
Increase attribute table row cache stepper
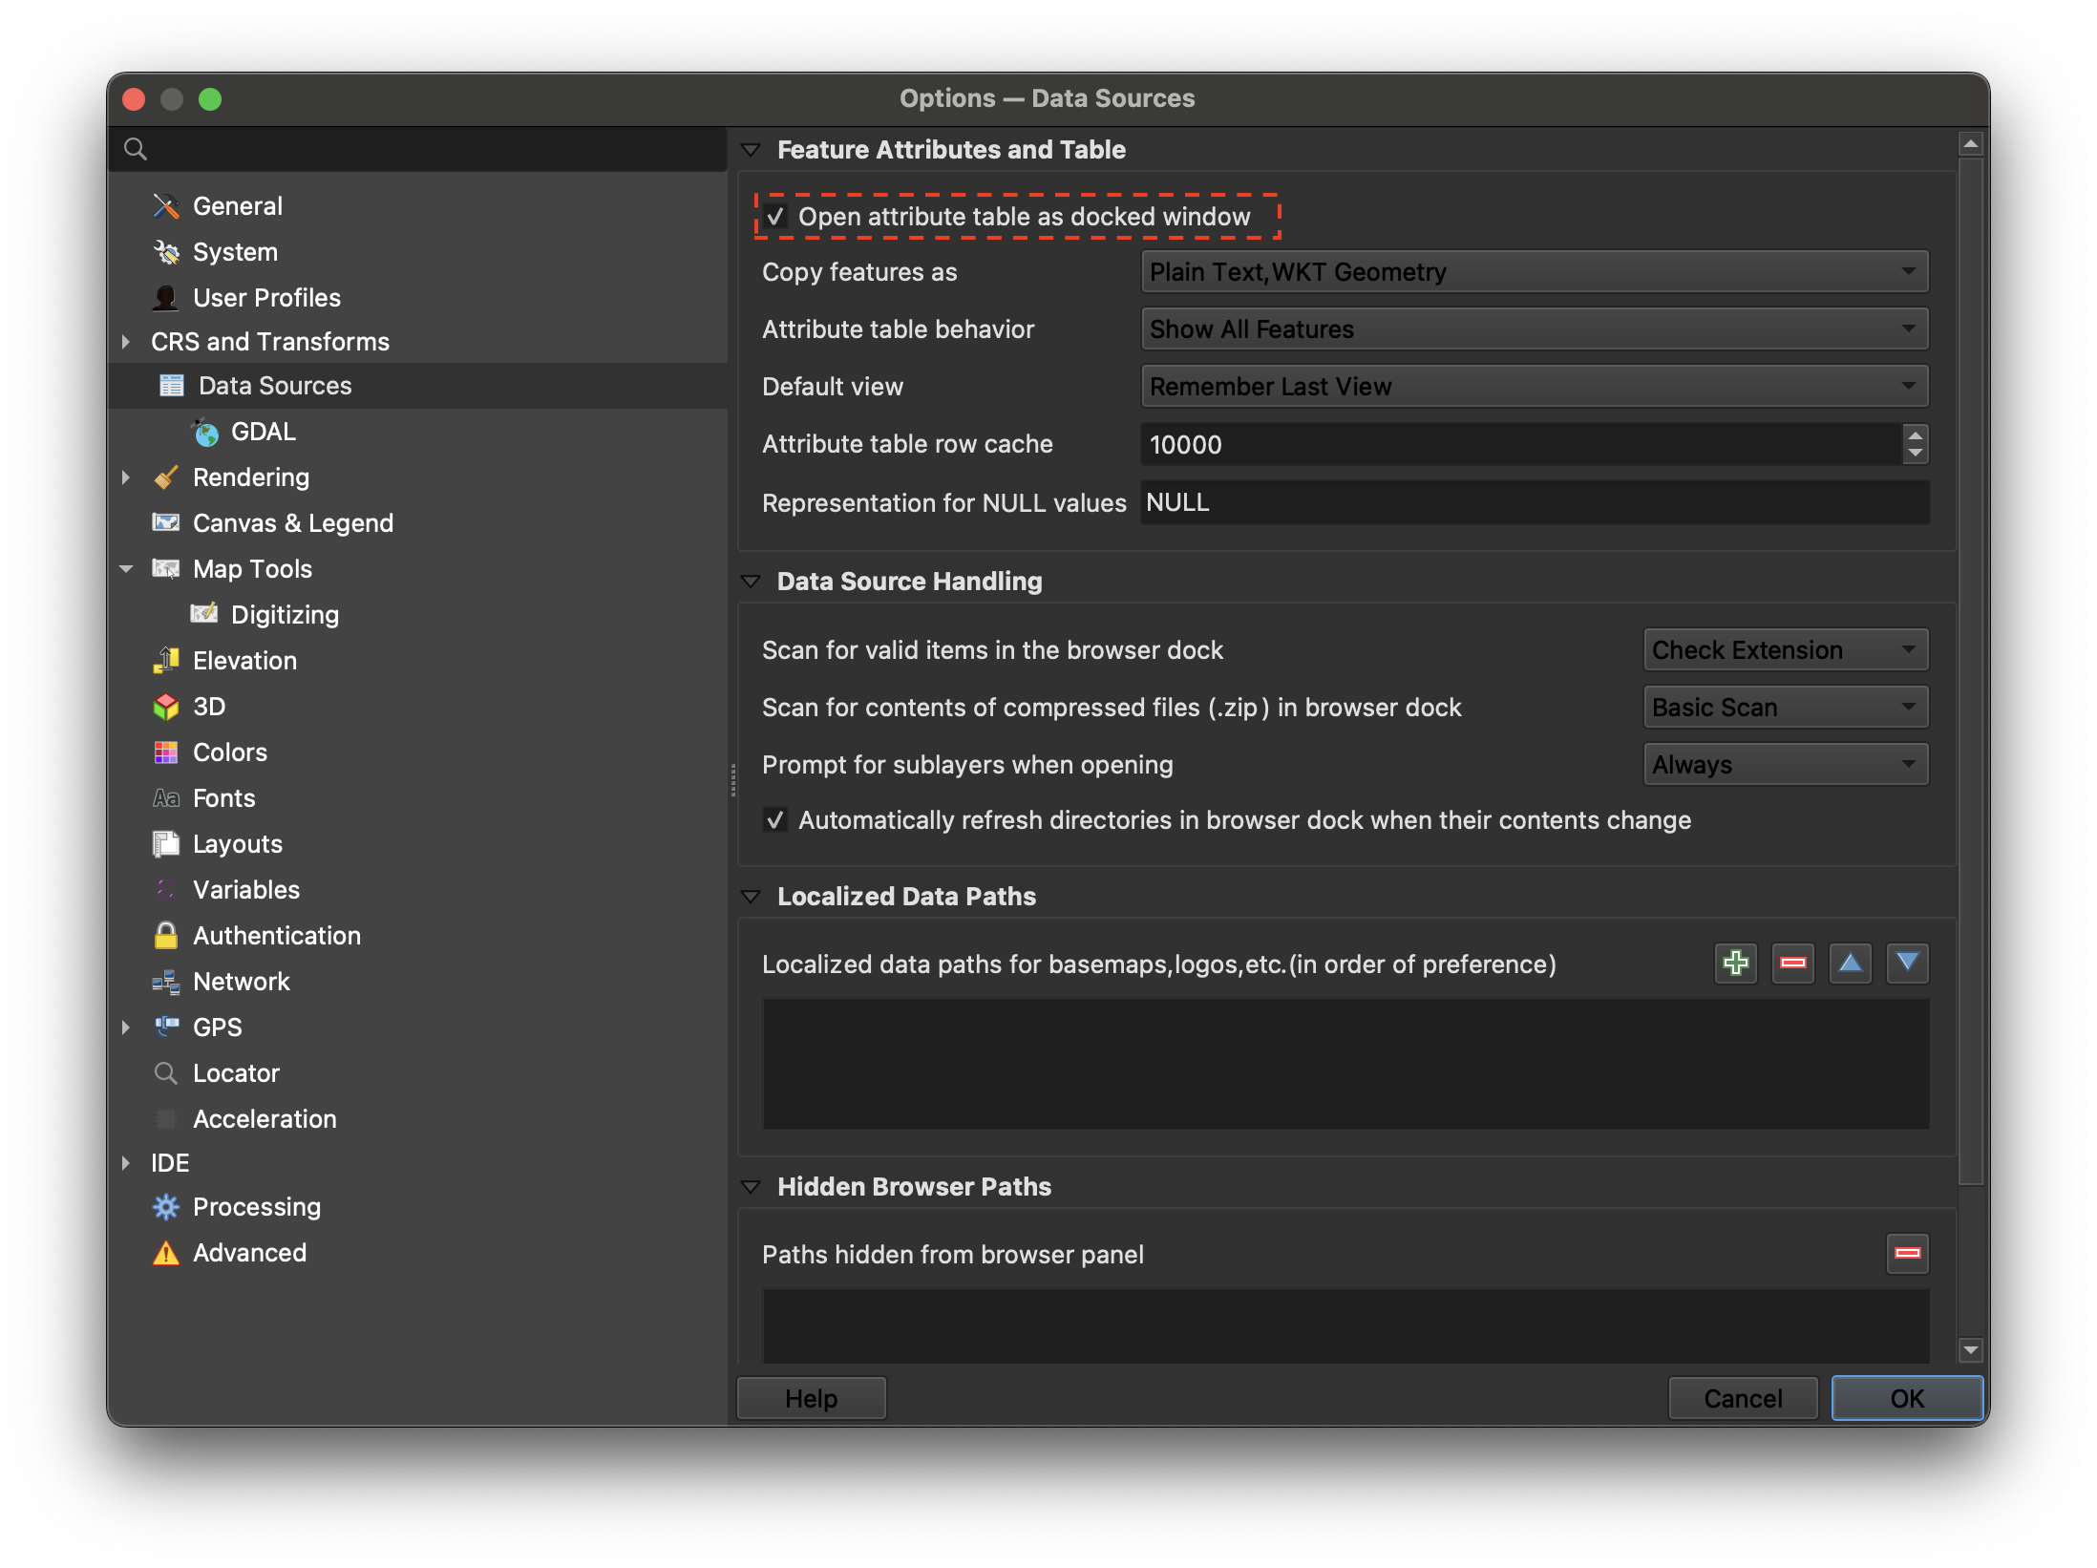(x=1915, y=435)
